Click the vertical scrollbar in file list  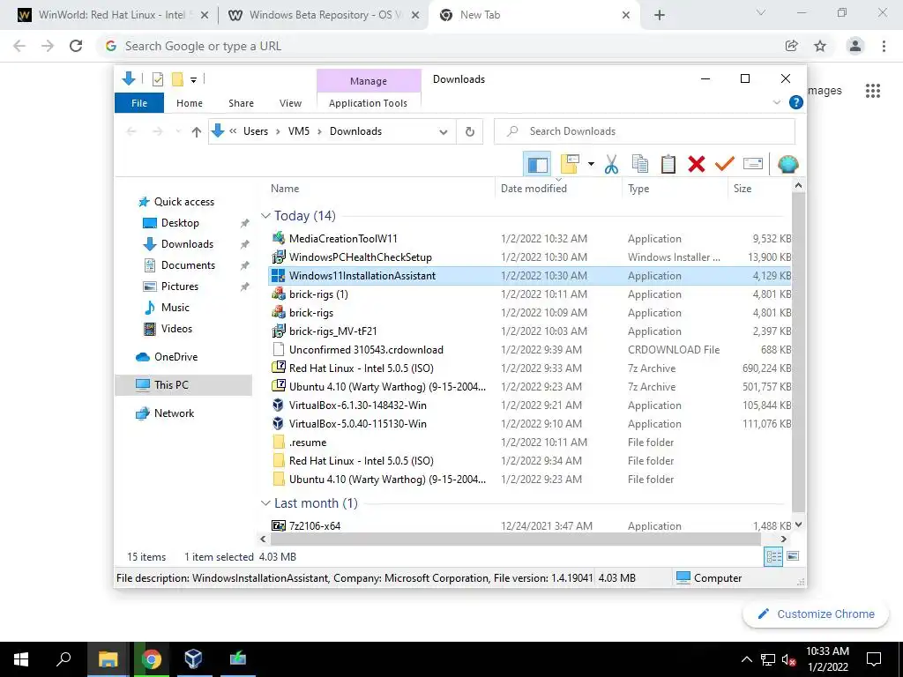click(798, 353)
